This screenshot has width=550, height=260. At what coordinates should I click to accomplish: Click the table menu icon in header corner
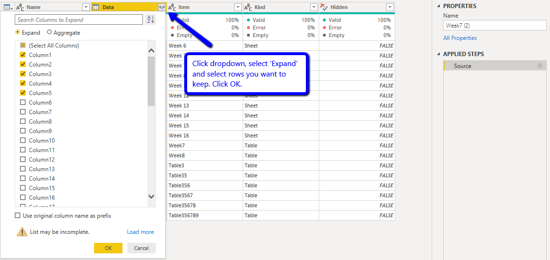pos(8,8)
